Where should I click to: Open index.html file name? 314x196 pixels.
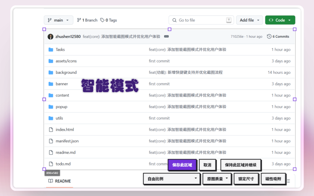click(65, 130)
